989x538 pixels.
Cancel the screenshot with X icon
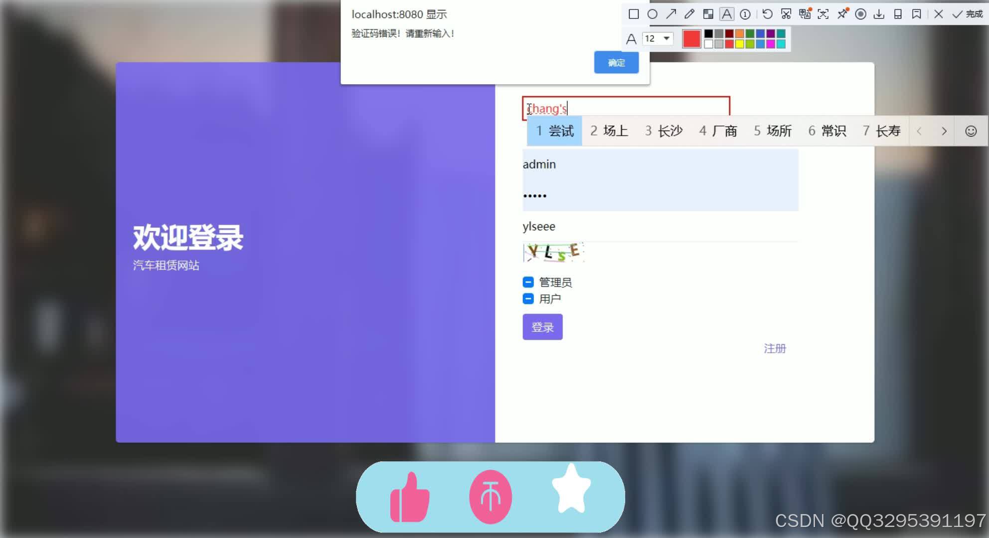(939, 14)
